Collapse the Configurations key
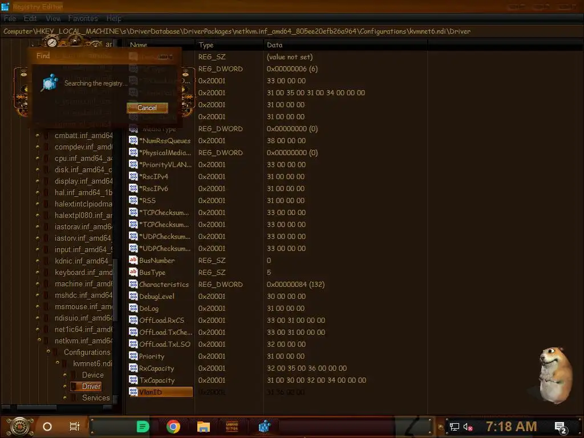This screenshot has height=438, width=584. 48,351
